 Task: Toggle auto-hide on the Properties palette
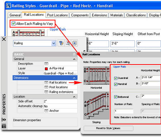pos(4,120)
